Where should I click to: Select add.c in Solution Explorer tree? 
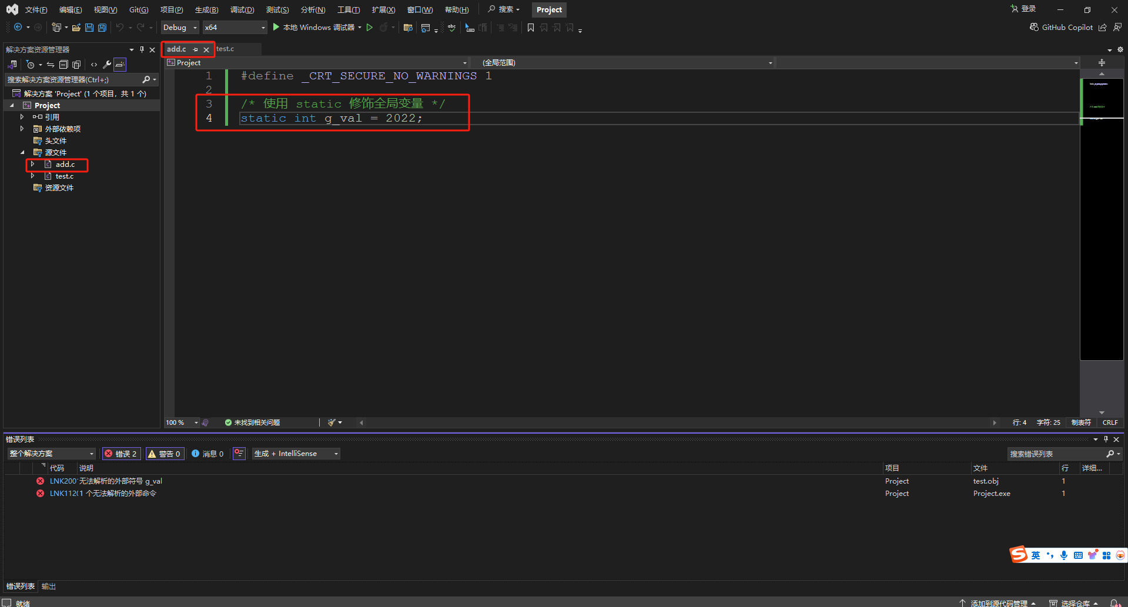click(x=65, y=165)
